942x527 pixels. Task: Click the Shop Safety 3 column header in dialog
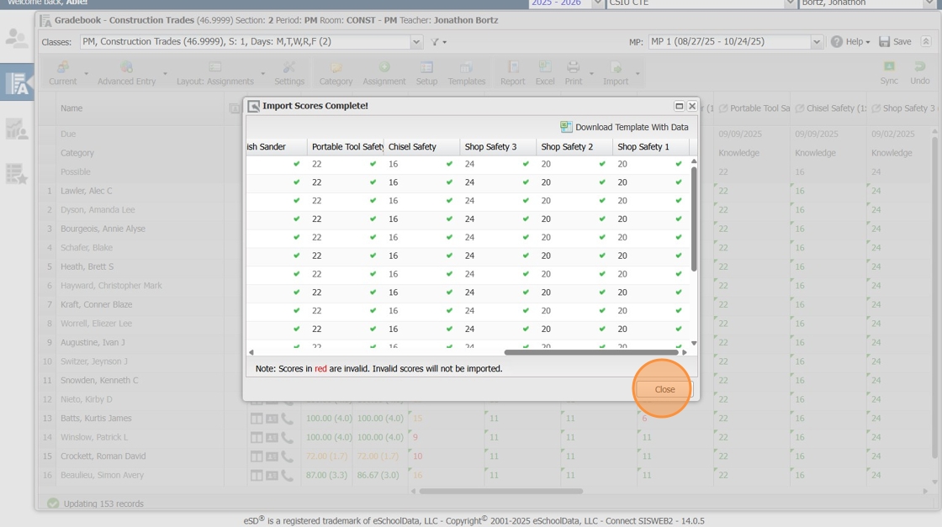pyautogui.click(x=497, y=147)
